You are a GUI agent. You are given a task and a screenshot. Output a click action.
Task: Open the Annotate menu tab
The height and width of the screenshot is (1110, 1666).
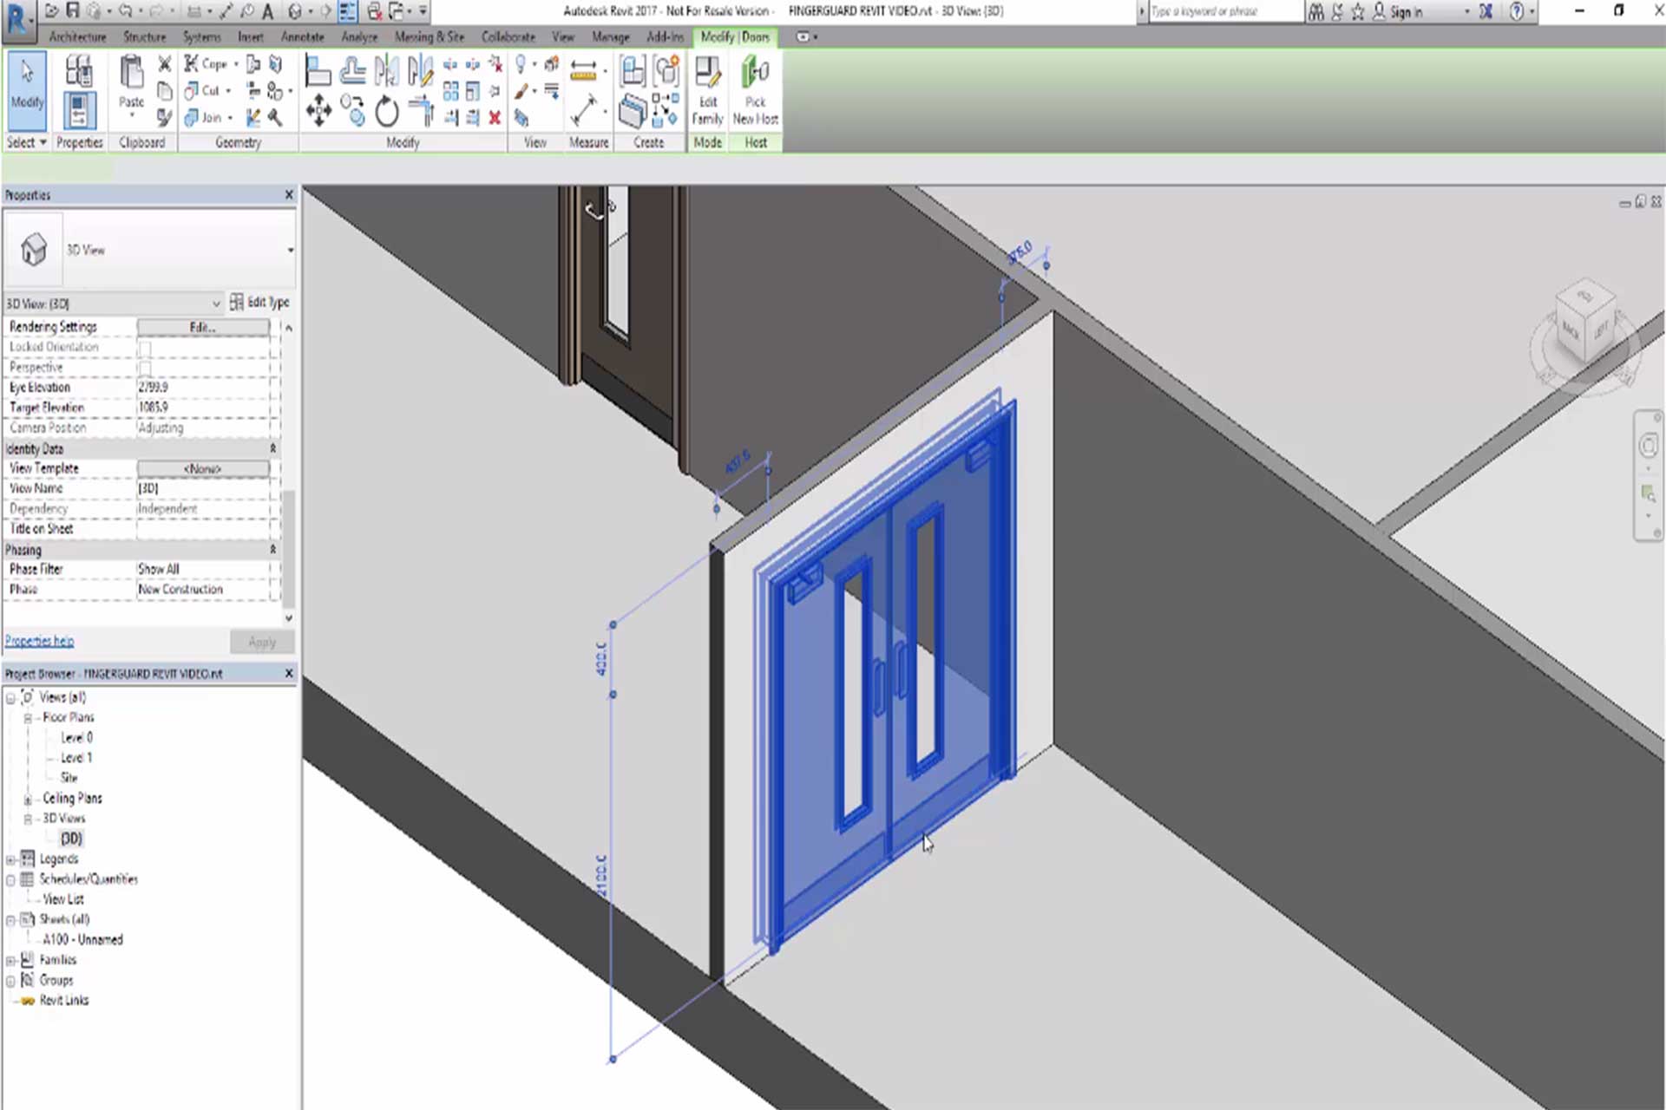coord(302,37)
